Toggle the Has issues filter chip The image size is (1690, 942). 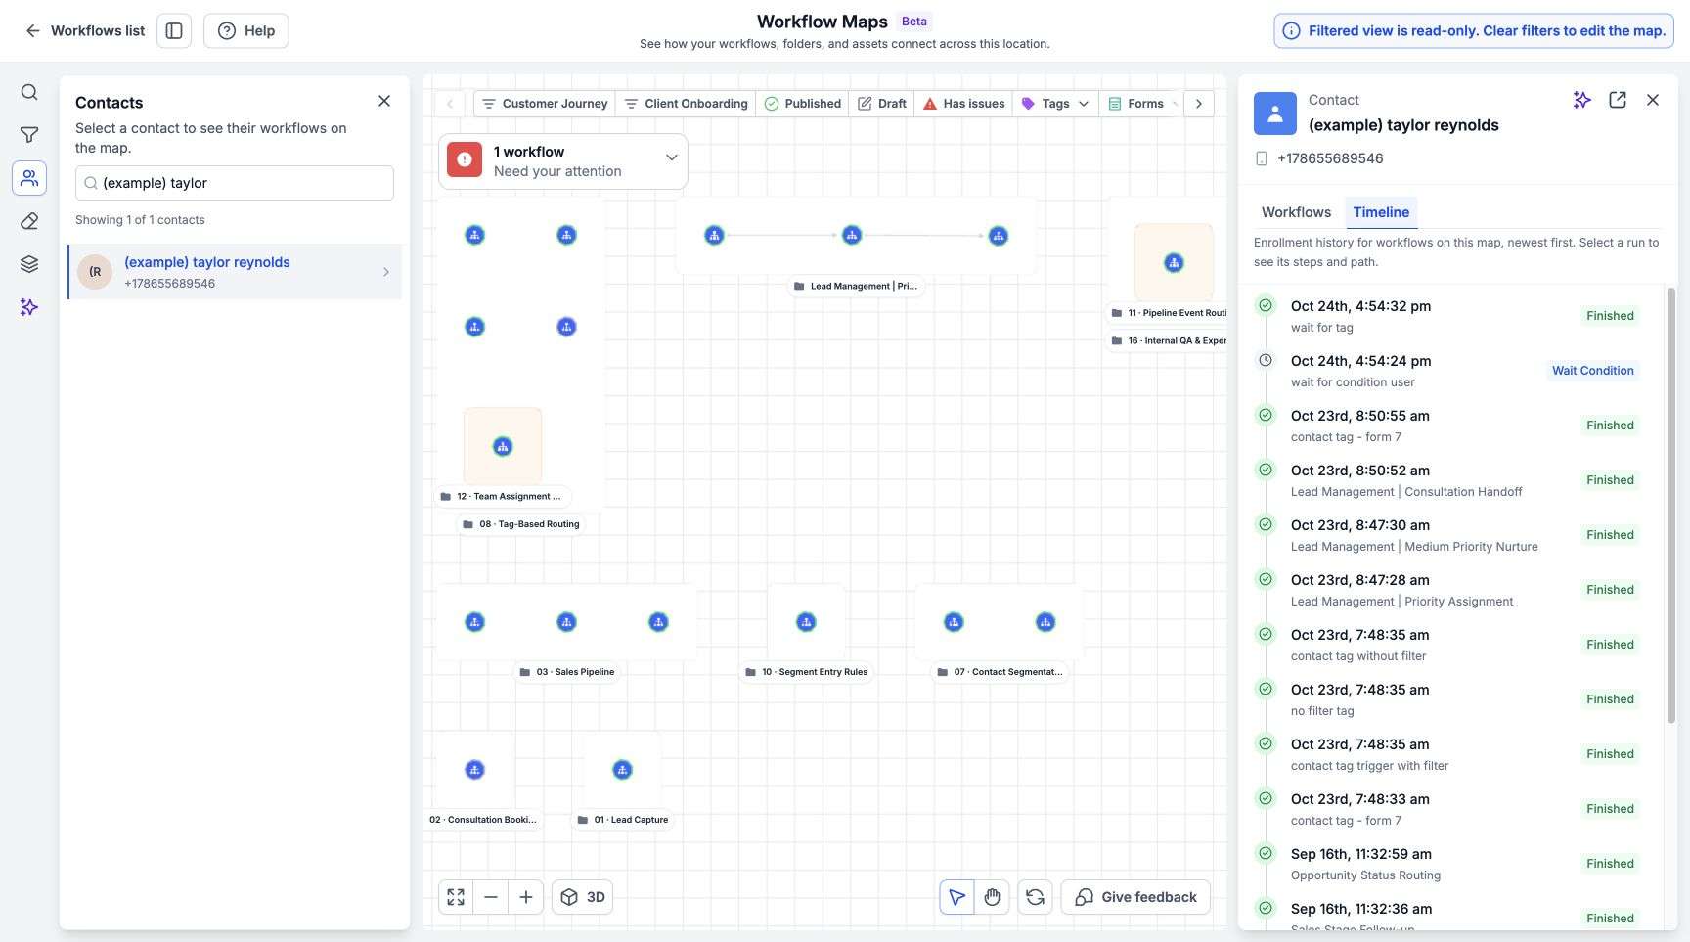pos(963,104)
